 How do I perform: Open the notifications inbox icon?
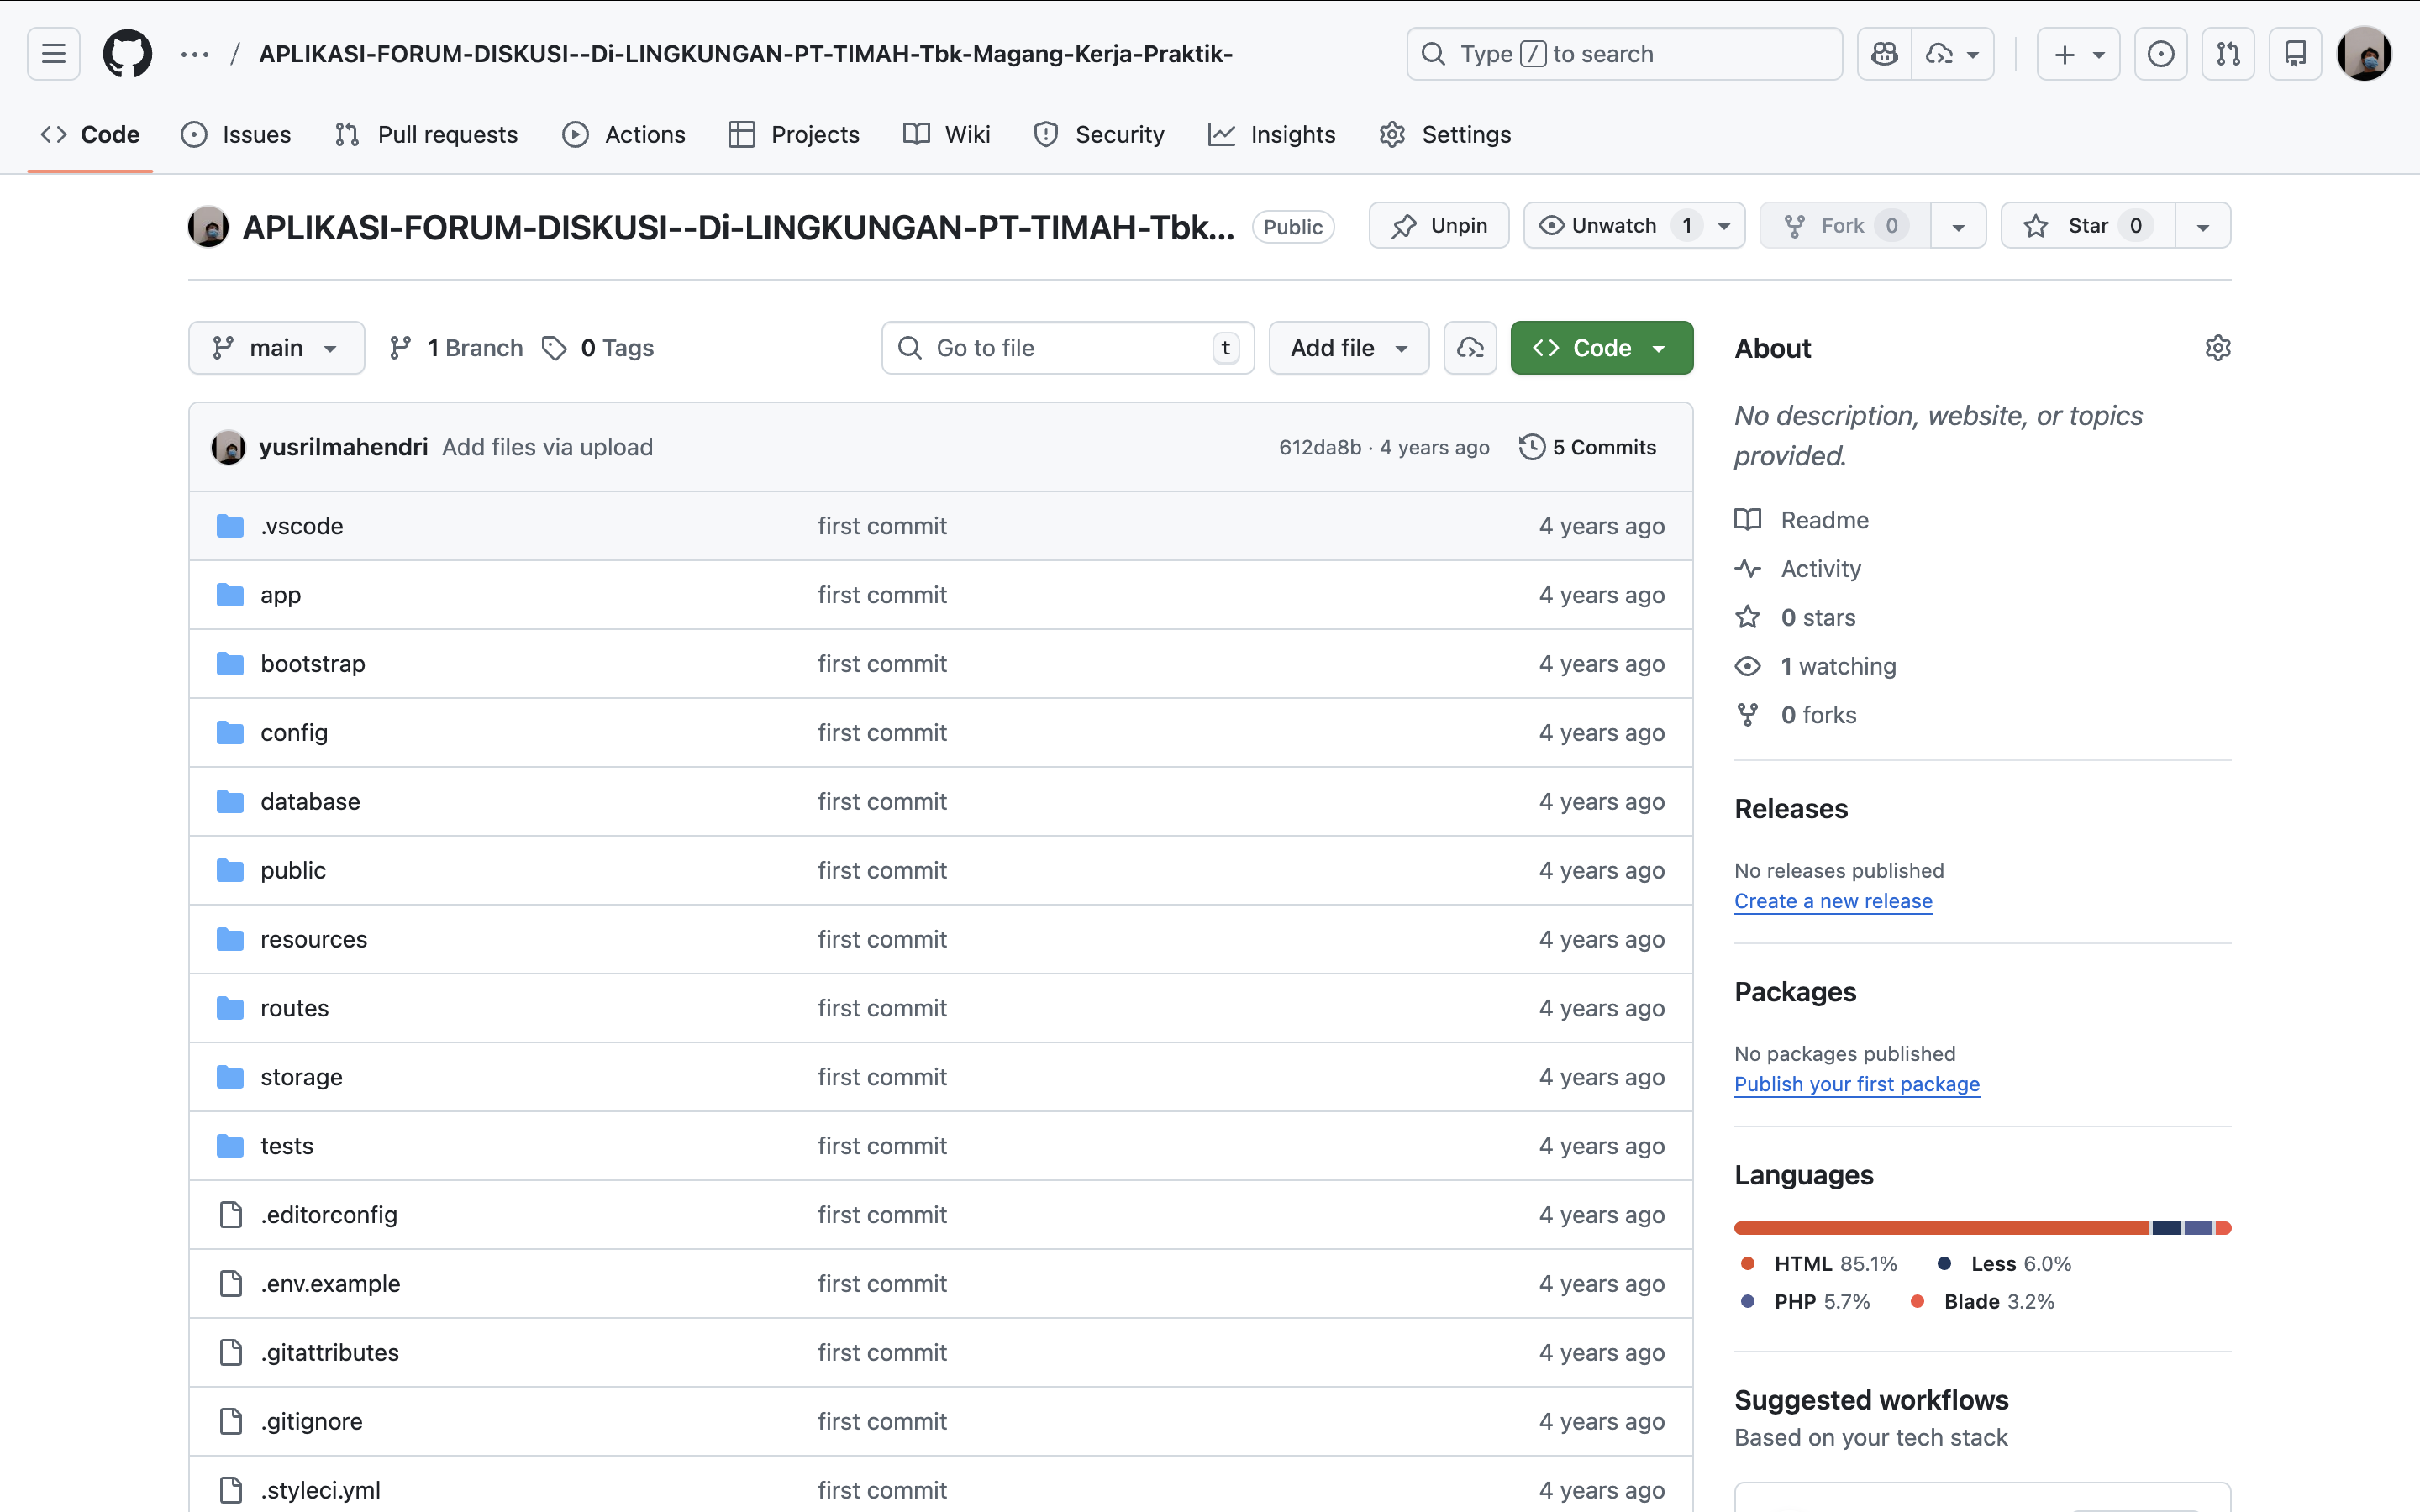pos(2295,54)
